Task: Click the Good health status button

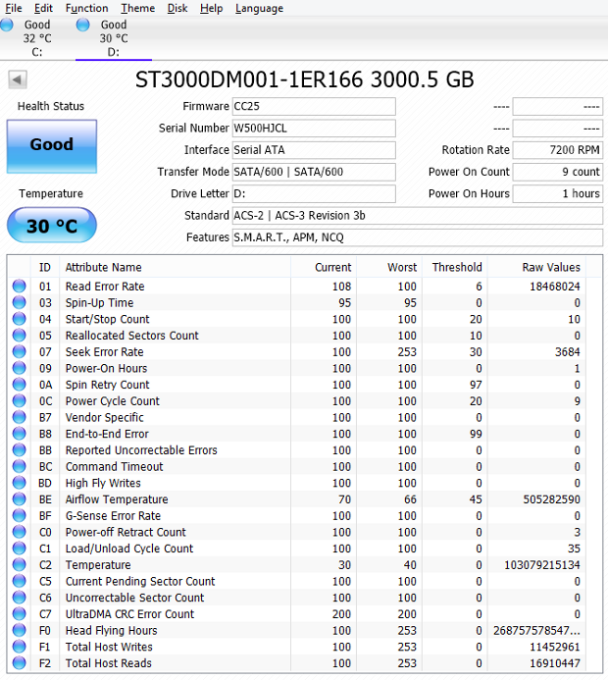Action: [x=52, y=145]
